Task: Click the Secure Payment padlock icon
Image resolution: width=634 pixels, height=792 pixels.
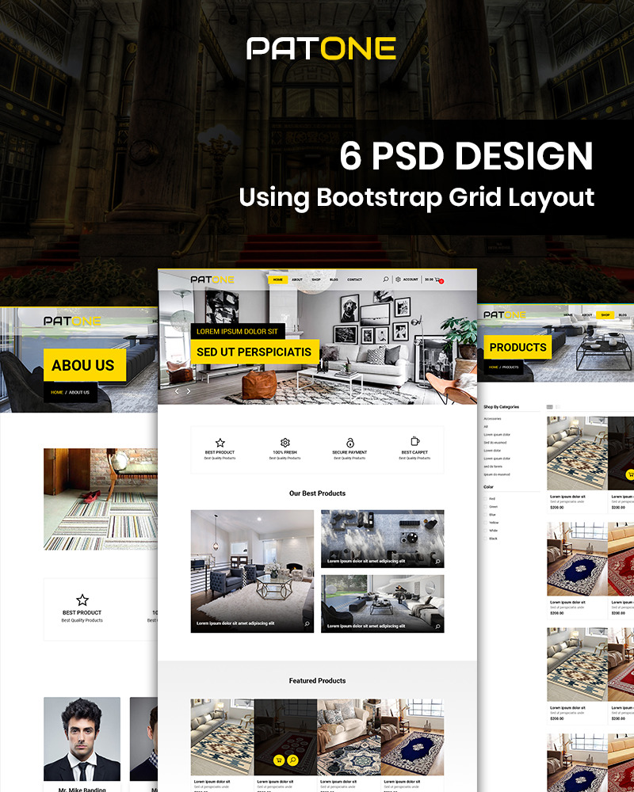Action: tap(349, 444)
